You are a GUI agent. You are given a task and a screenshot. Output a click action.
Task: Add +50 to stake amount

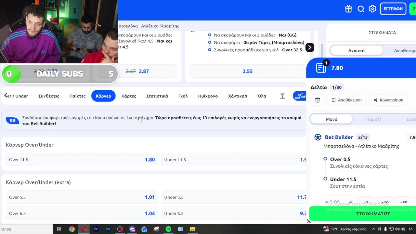point(403,202)
